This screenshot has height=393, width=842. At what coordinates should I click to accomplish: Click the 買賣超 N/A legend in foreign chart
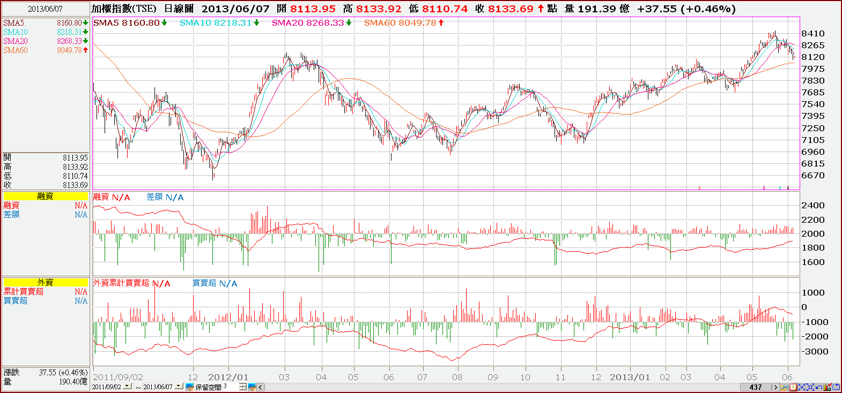point(215,283)
